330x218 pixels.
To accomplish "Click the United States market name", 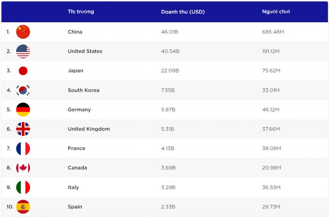I will tap(85, 51).
